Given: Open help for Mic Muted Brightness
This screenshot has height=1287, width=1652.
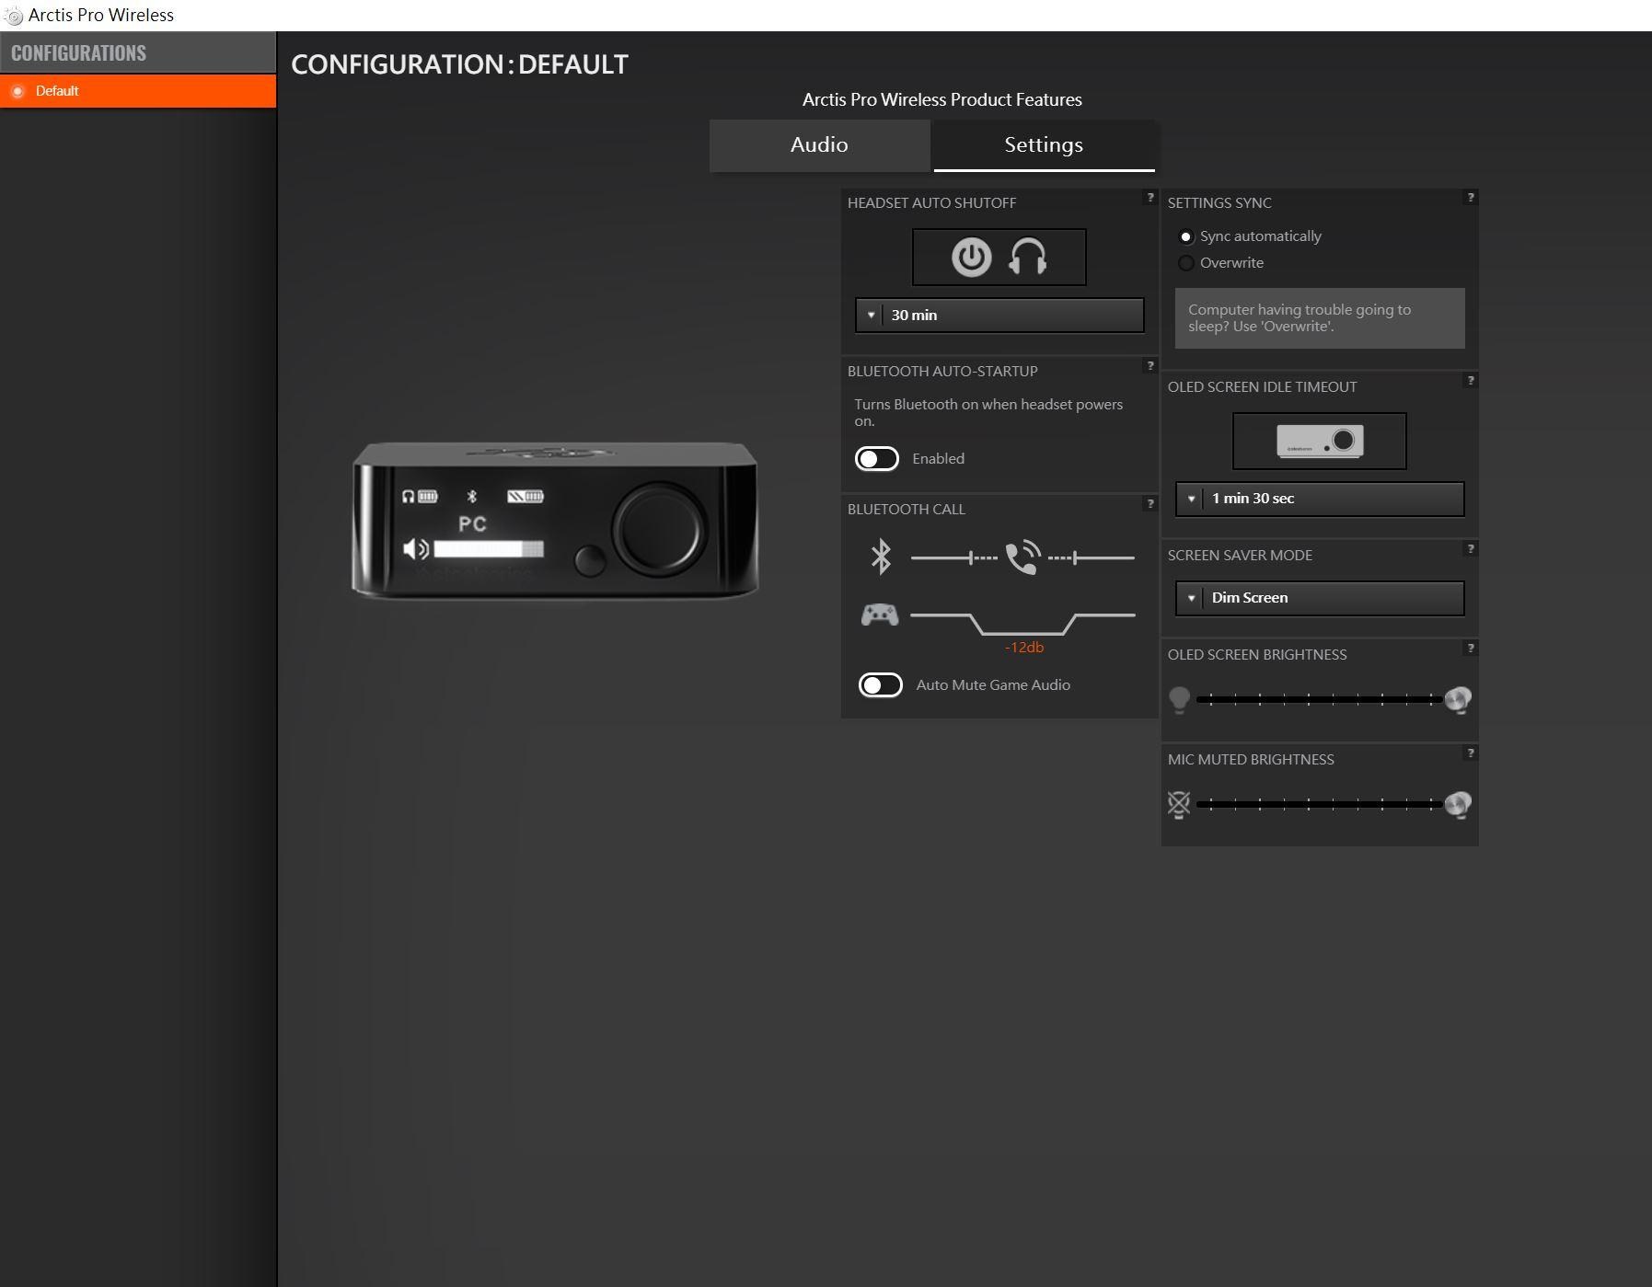Looking at the screenshot, I should 1471,753.
